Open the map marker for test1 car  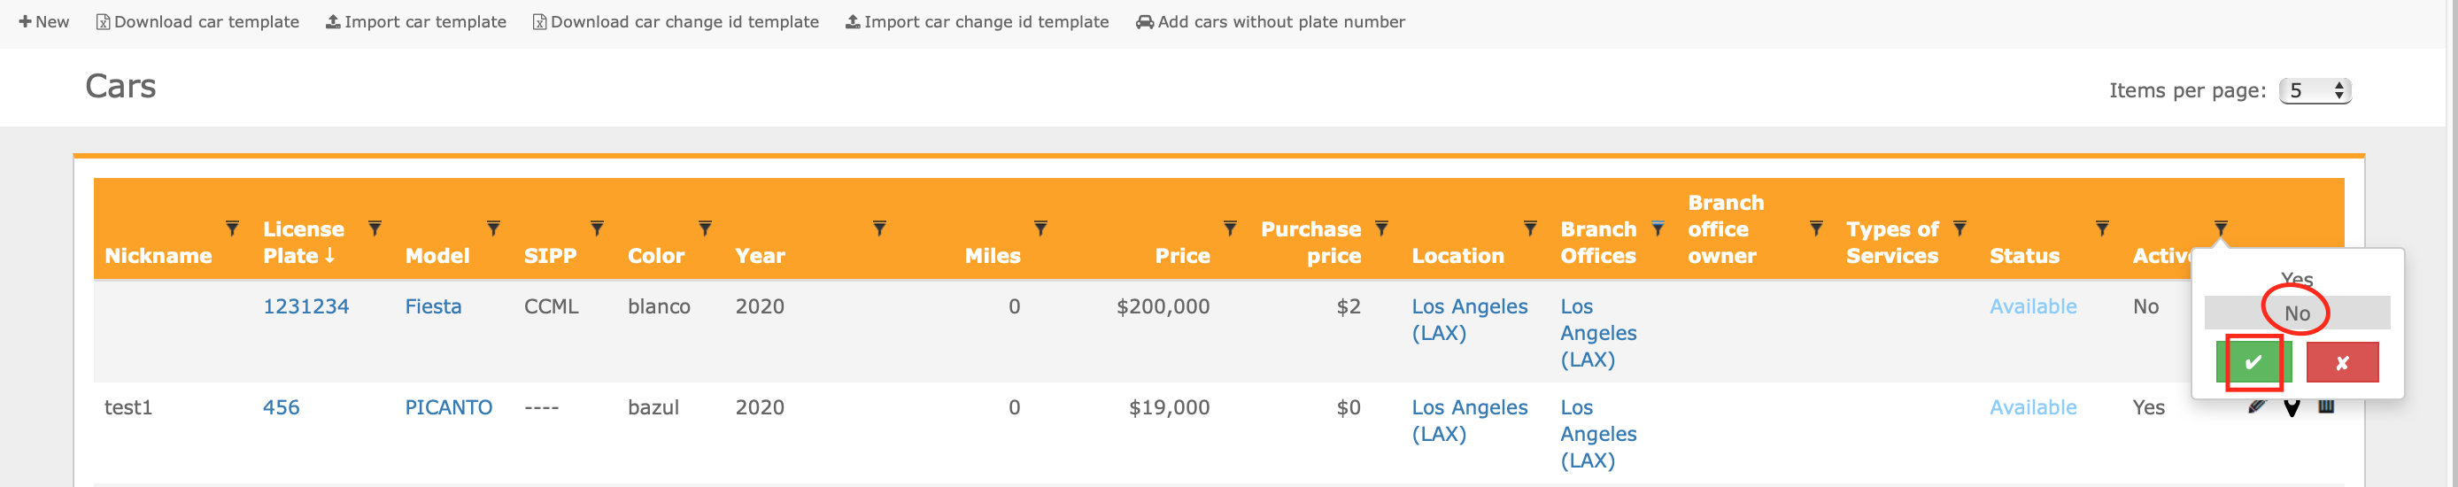coord(2292,409)
